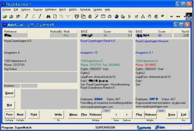The width and height of the screenshot is (194, 131).
Task: Open the Options menu
Action: pyautogui.click(x=26, y=10)
